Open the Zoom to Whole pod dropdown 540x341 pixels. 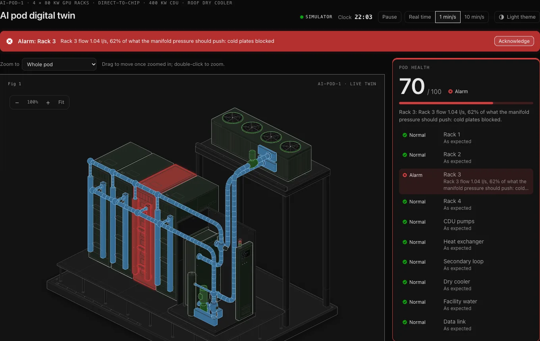[x=59, y=64]
